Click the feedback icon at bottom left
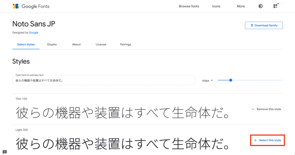Image resolution: width=295 pixels, height=155 pixels. coord(5,152)
